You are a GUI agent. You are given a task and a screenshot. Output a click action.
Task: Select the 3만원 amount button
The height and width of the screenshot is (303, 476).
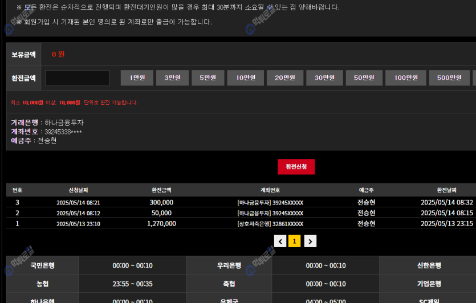coord(172,78)
